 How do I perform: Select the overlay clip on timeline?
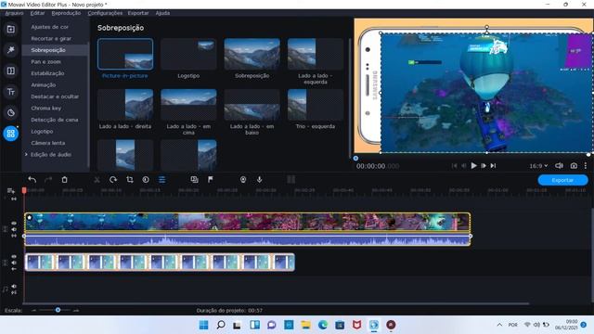point(160,262)
